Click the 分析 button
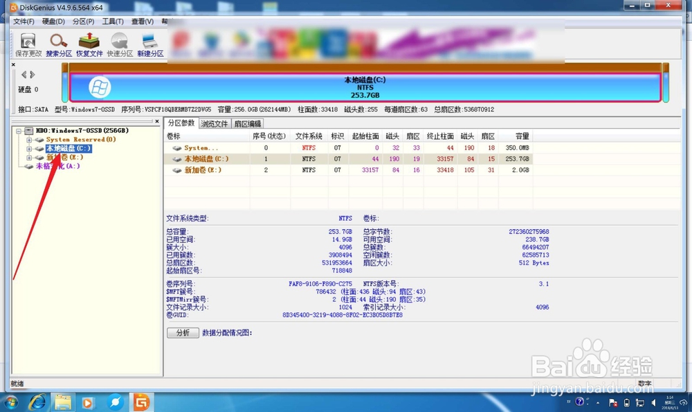This screenshot has width=692, height=412. (183, 332)
